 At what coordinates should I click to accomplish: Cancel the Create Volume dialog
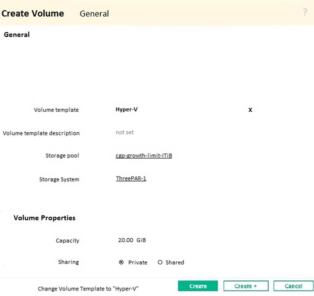click(293, 286)
